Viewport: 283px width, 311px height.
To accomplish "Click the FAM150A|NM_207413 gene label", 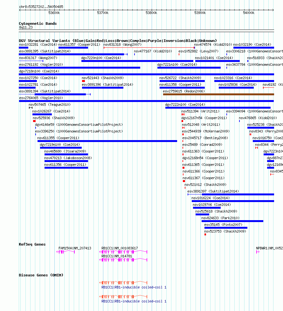I will (75, 248).
